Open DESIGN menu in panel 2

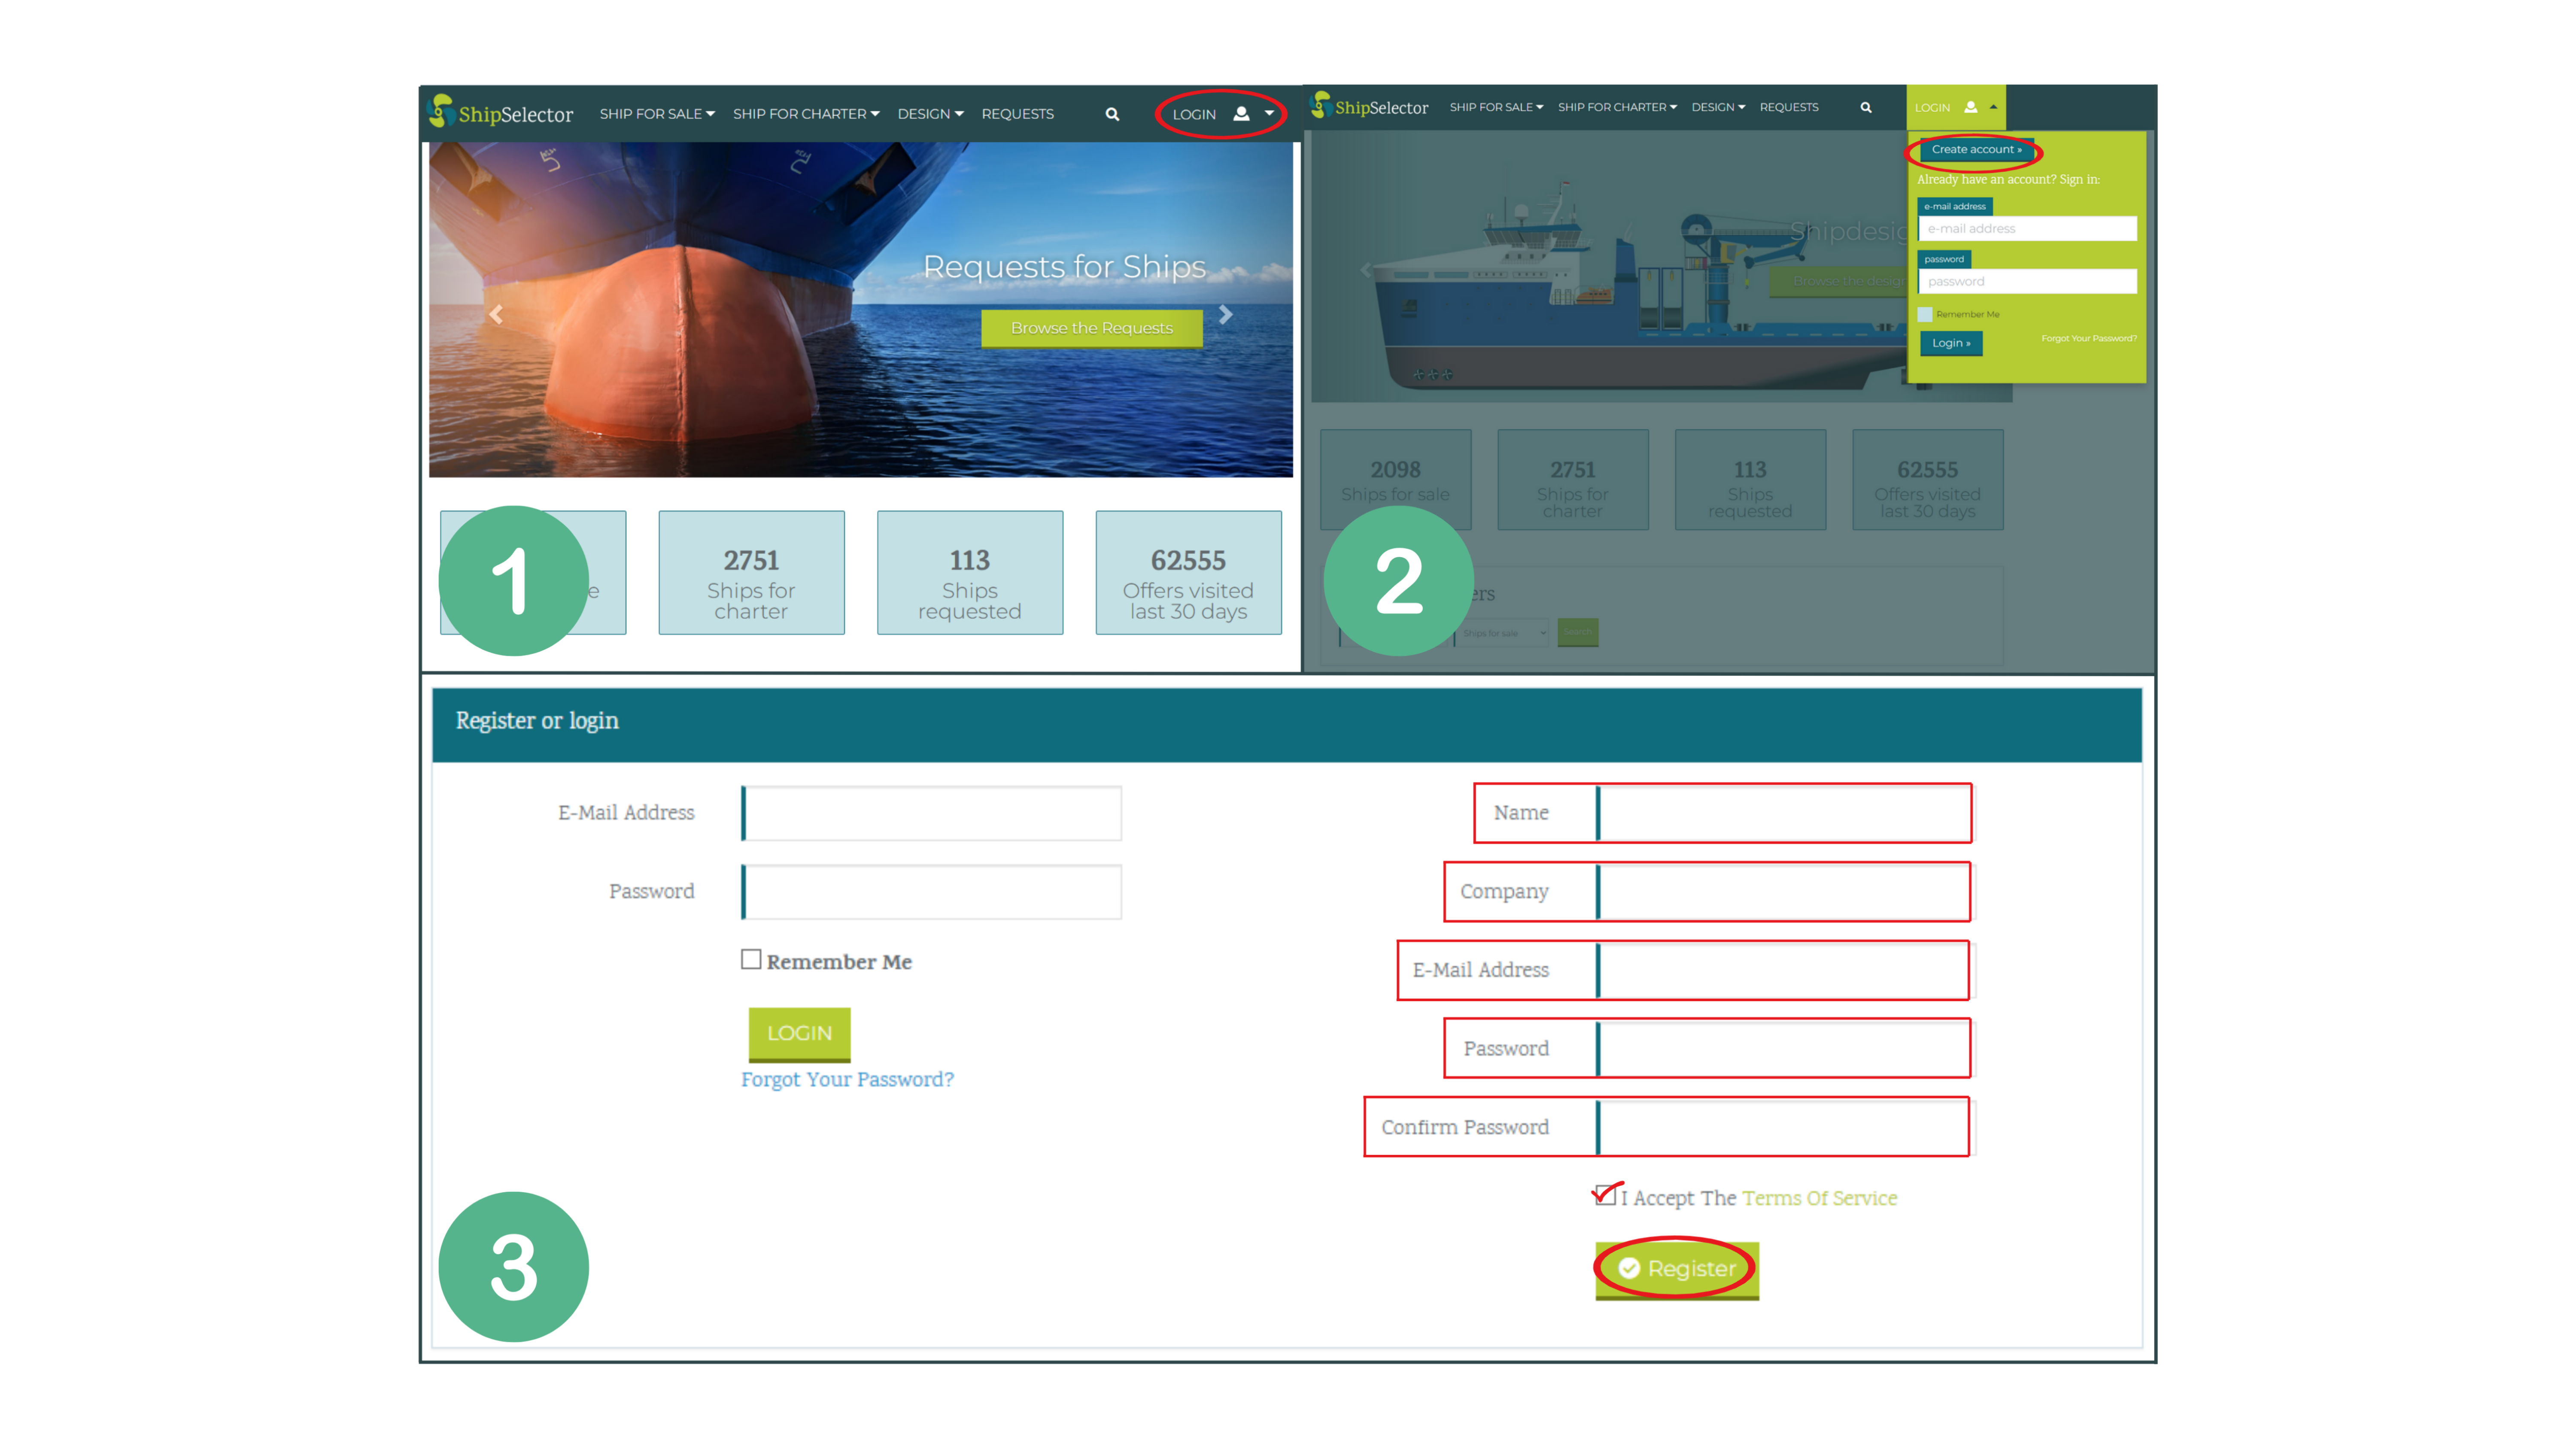[x=1718, y=107]
